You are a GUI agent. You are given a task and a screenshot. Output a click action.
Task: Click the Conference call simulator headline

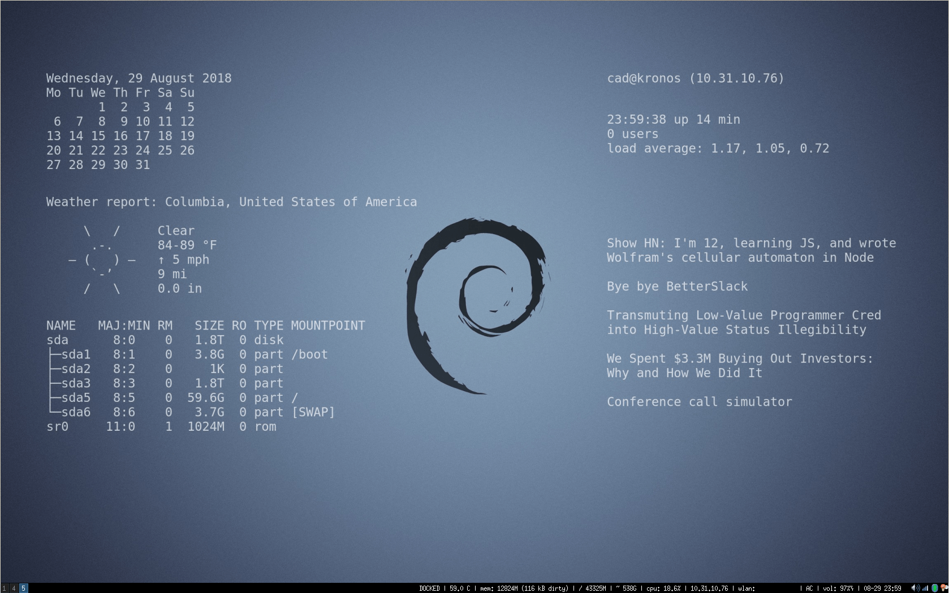click(700, 402)
